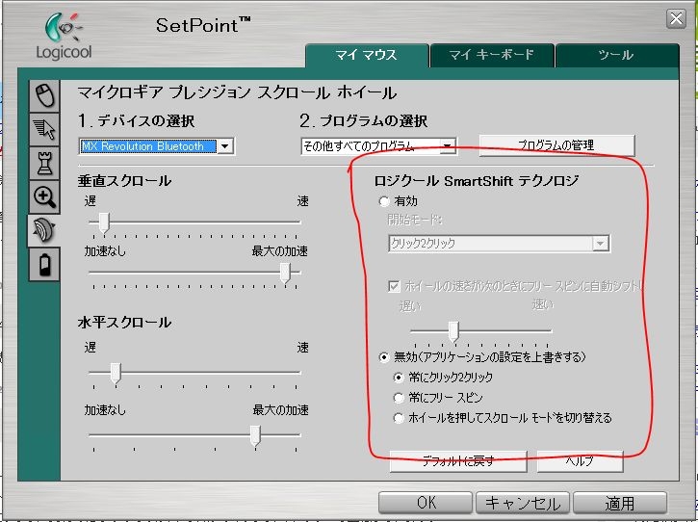Screen dimensions: 698x522
Task: Open the MX Revolution Bluetooth device dropdown
Action: tap(157, 146)
